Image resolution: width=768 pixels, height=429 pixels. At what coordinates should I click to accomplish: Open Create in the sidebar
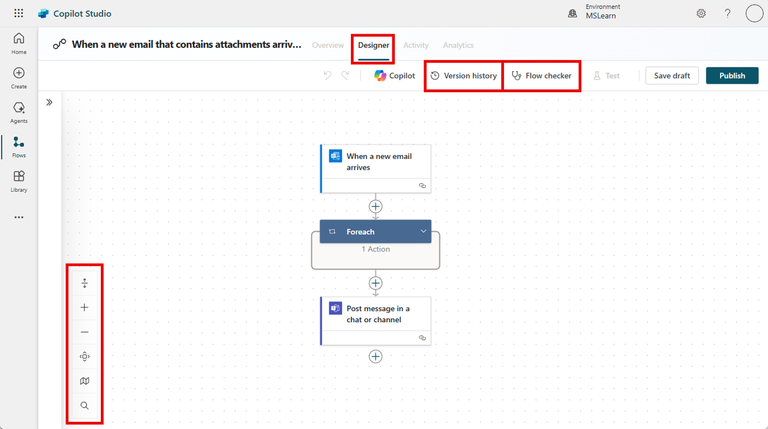coord(19,78)
